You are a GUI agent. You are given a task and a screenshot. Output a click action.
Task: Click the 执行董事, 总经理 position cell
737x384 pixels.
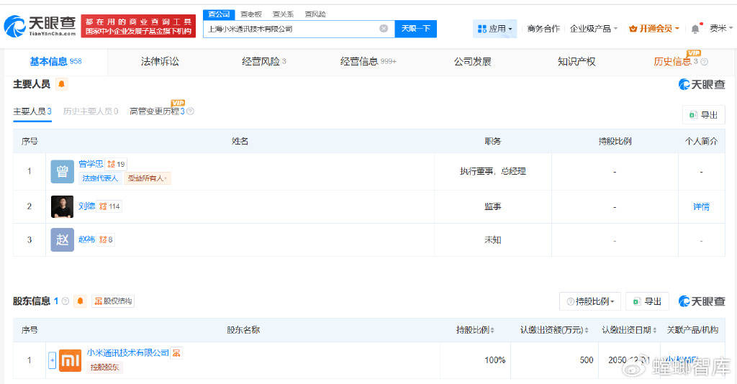point(492,171)
